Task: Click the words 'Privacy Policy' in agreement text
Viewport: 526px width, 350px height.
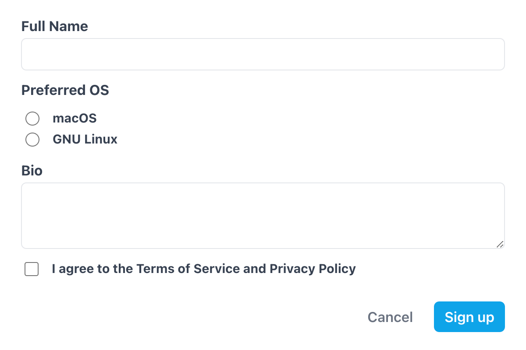Action: pos(313,269)
